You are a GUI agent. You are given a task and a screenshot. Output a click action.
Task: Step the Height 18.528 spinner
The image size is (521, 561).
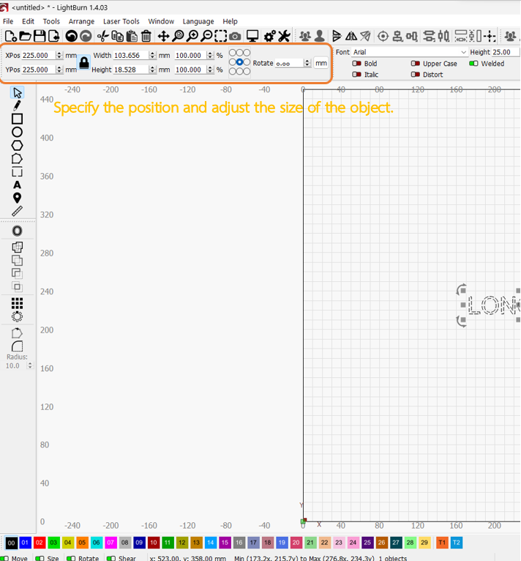(153, 70)
